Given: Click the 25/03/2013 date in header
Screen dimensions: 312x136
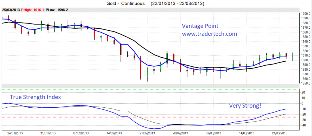Looking at the screenshot, I should click(x=11, y=10).
